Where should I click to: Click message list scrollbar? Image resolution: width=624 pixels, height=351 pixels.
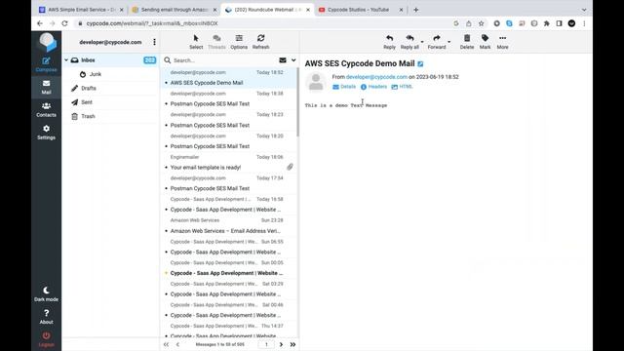[x=297, y=101]
